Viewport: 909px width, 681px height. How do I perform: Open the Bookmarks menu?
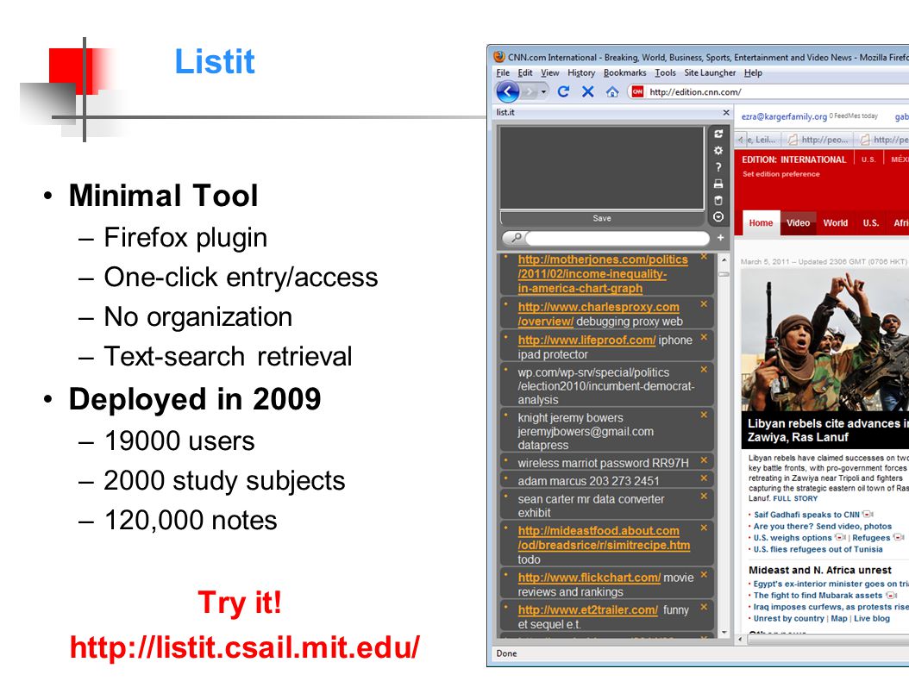(x=624, y=72)
